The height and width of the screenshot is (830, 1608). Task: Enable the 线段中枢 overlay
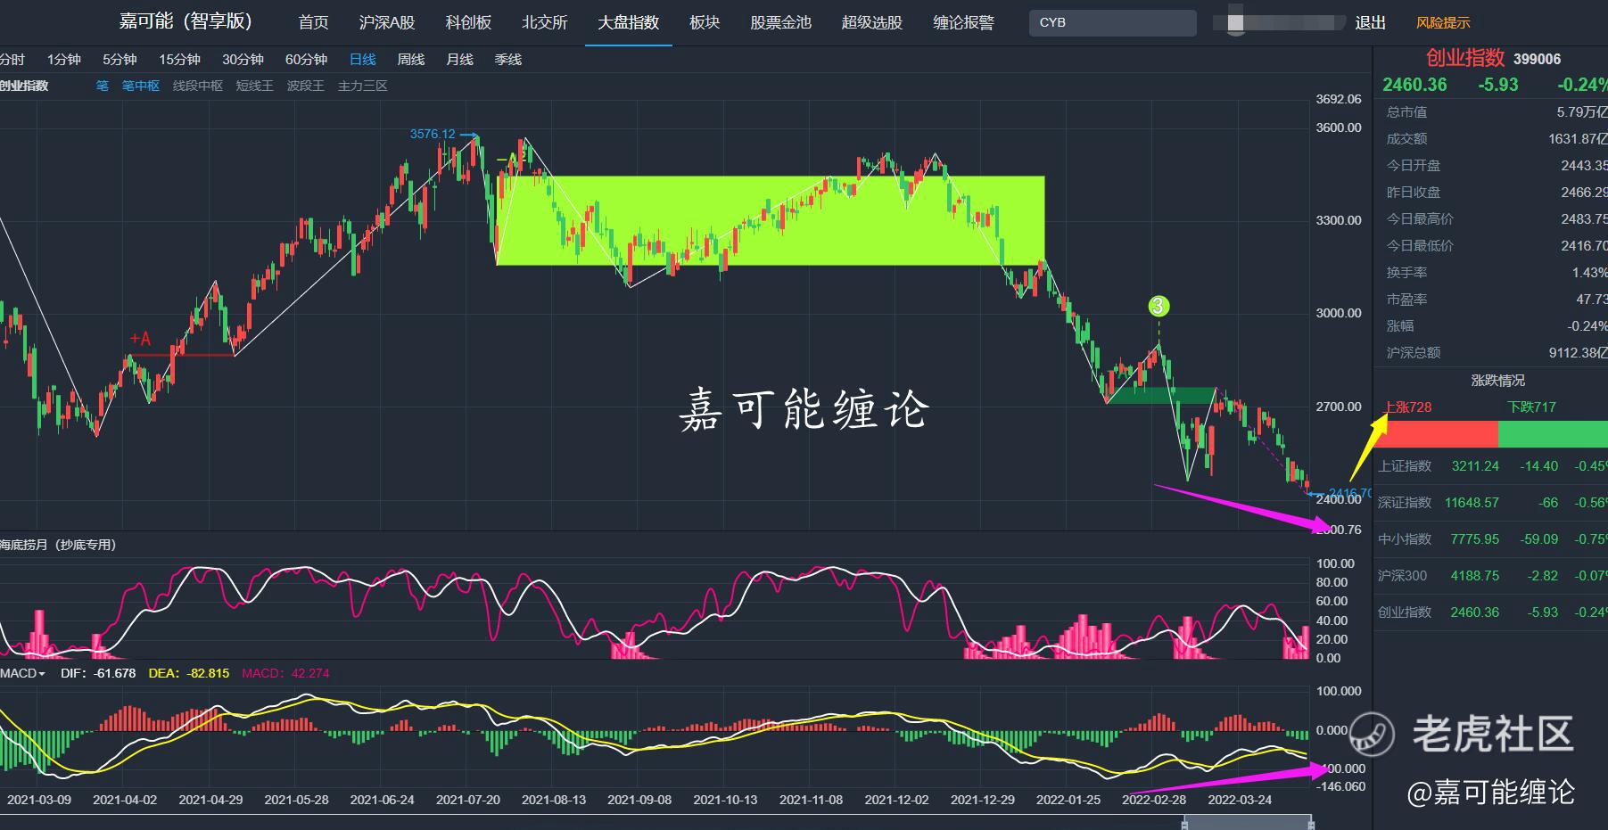(198, 86)
